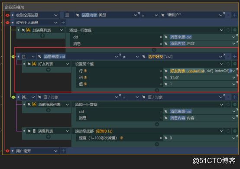Delete the 消息内容.类型 condition with x
The height and width of the screenshot is (169, 240).
[228, 15]
